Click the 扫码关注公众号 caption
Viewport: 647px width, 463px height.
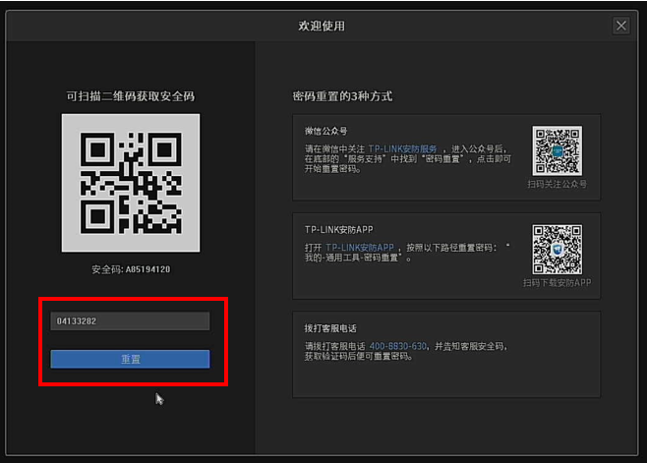558,184
